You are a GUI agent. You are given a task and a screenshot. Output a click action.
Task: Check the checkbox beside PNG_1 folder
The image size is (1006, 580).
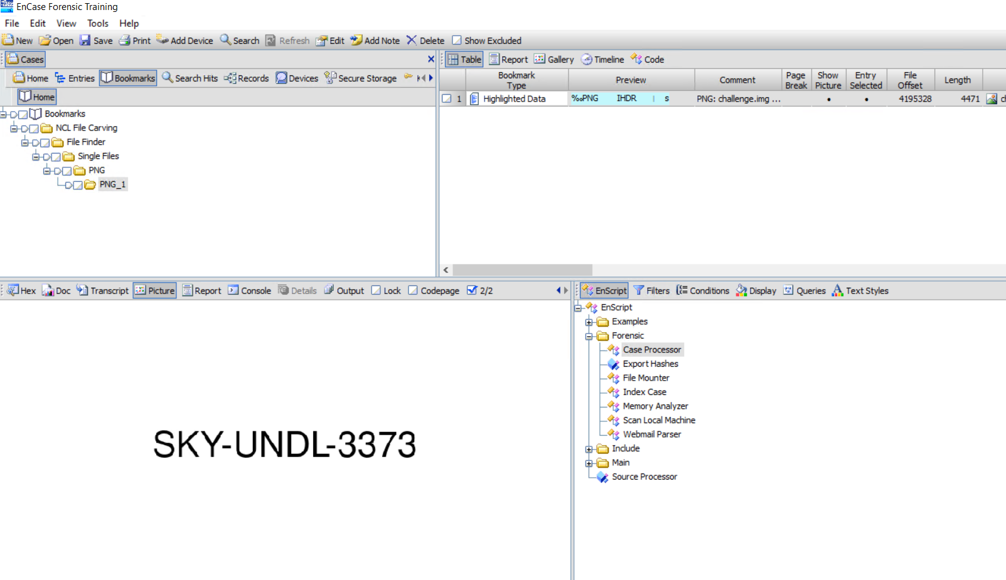tap(78, 185)
